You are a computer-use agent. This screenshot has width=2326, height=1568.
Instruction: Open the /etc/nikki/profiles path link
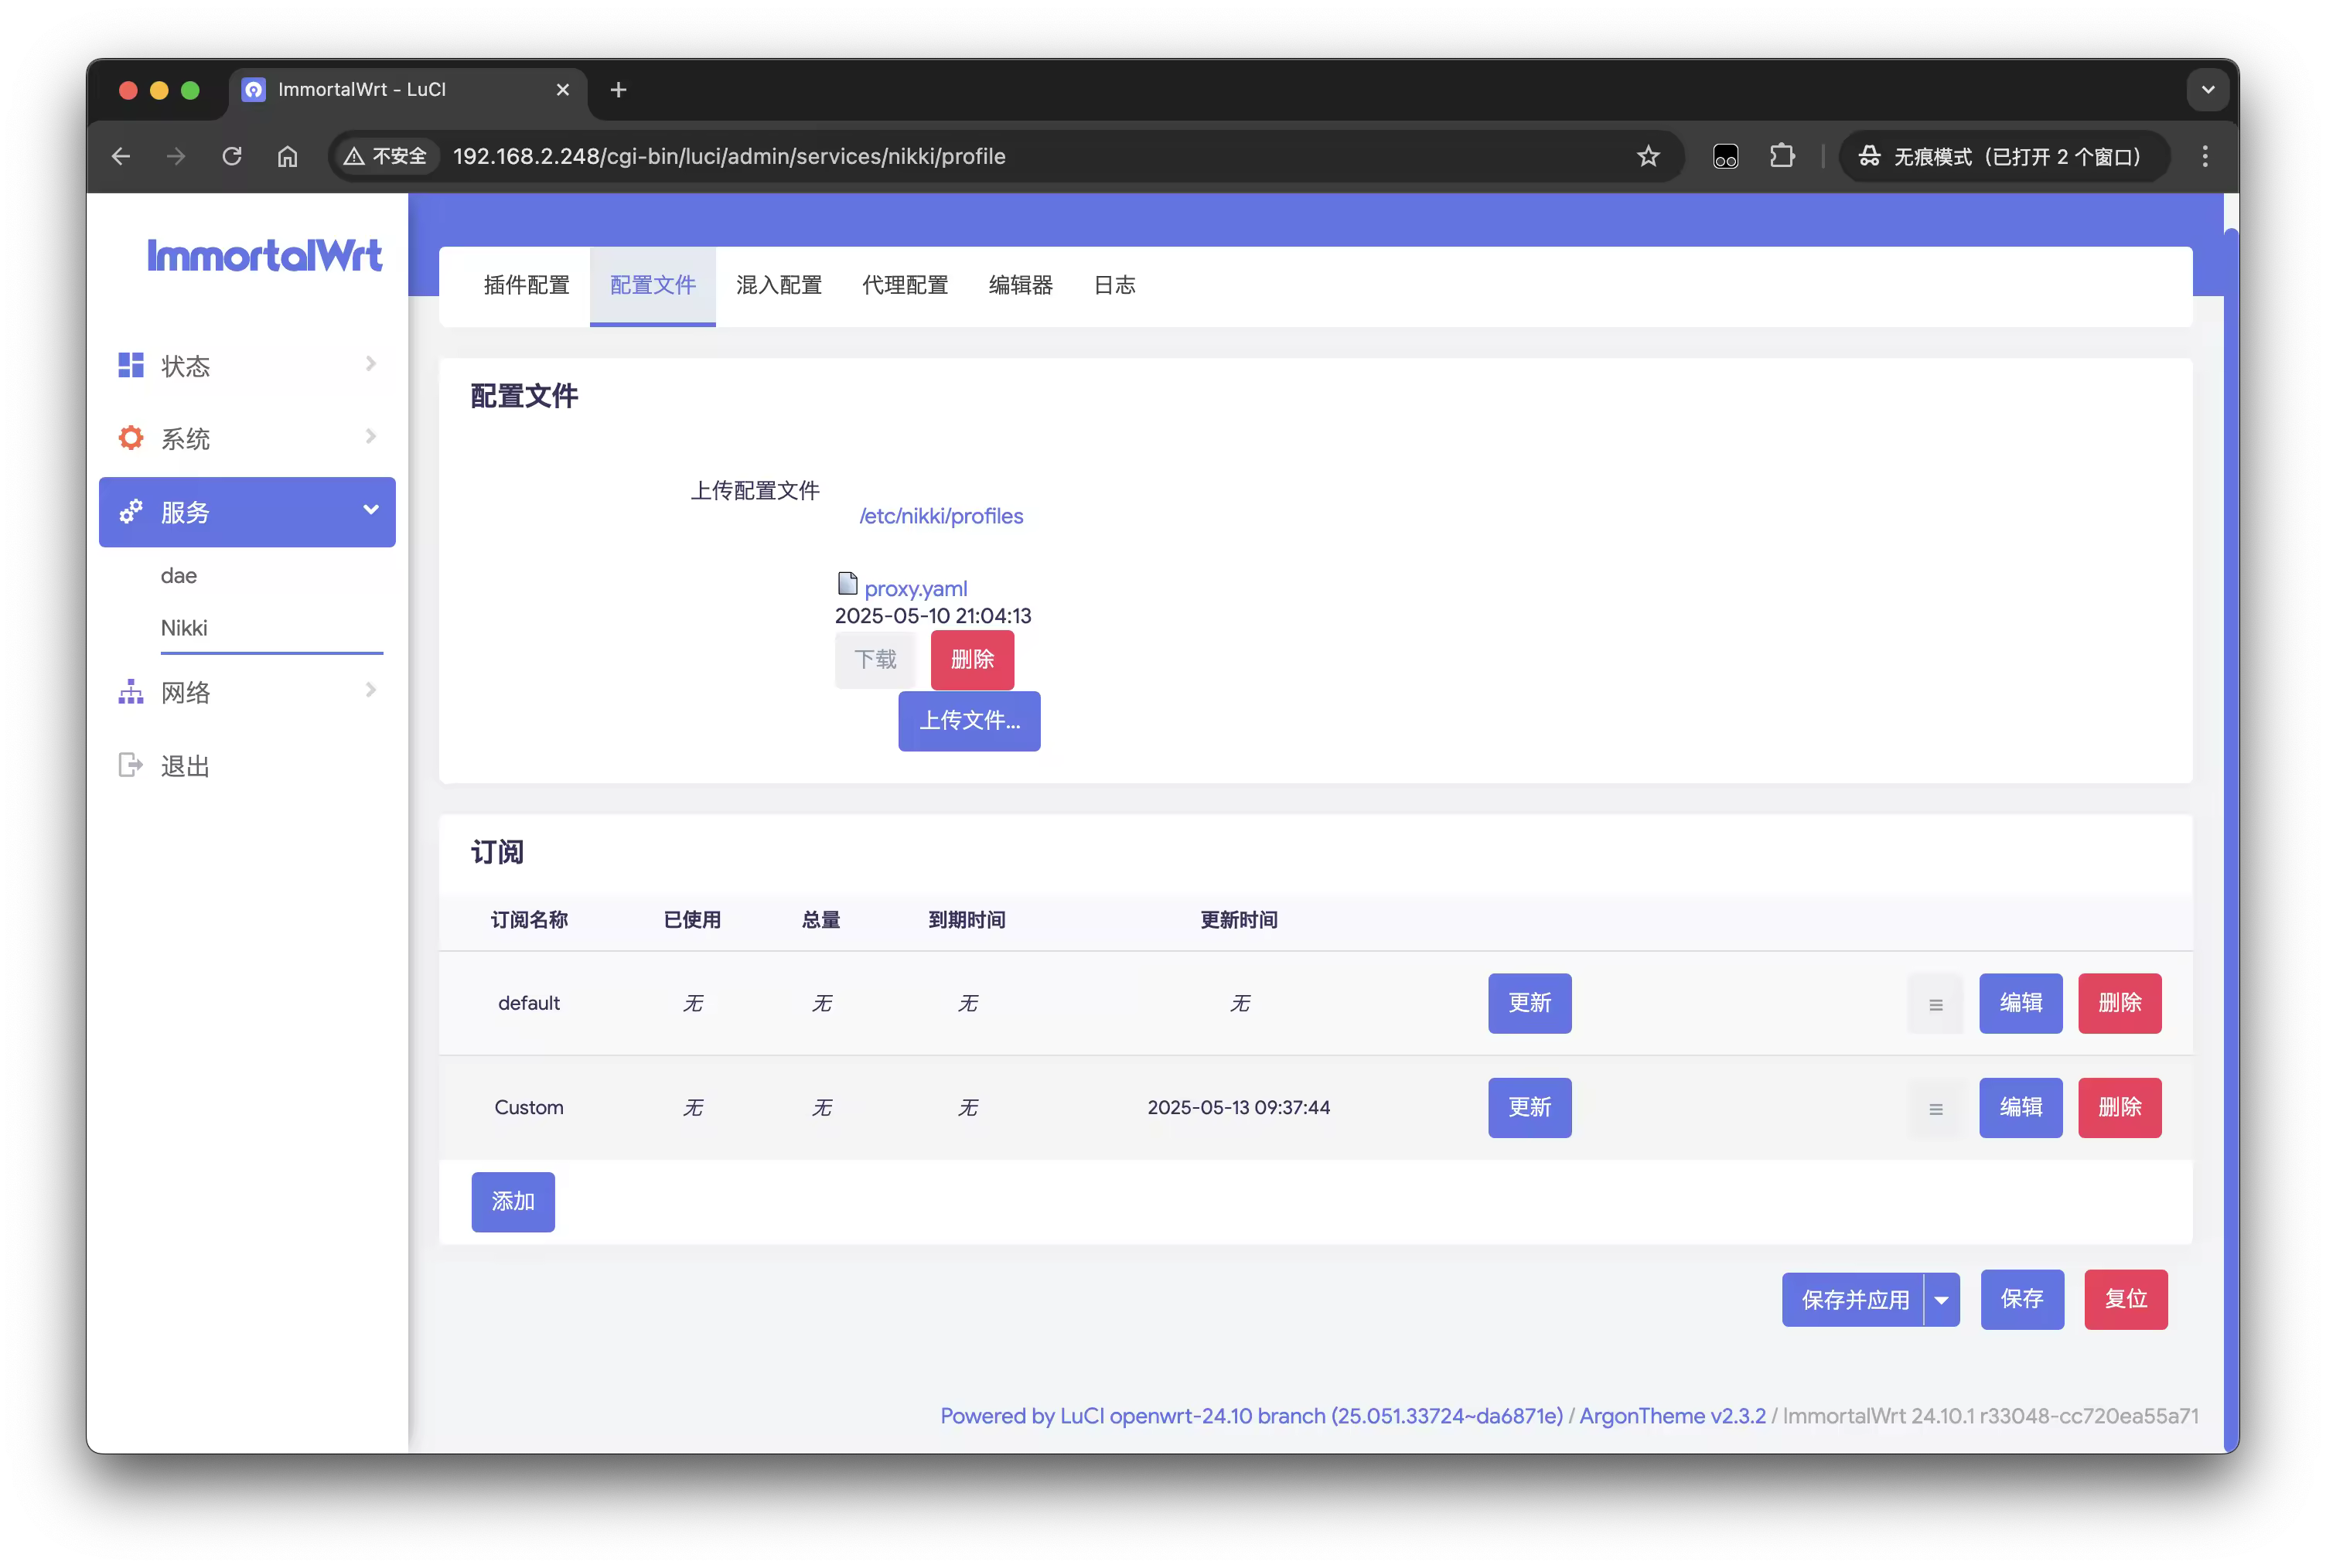(x=941, y=516)
